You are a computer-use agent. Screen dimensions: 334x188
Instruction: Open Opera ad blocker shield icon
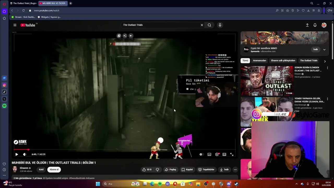[293, 10]
